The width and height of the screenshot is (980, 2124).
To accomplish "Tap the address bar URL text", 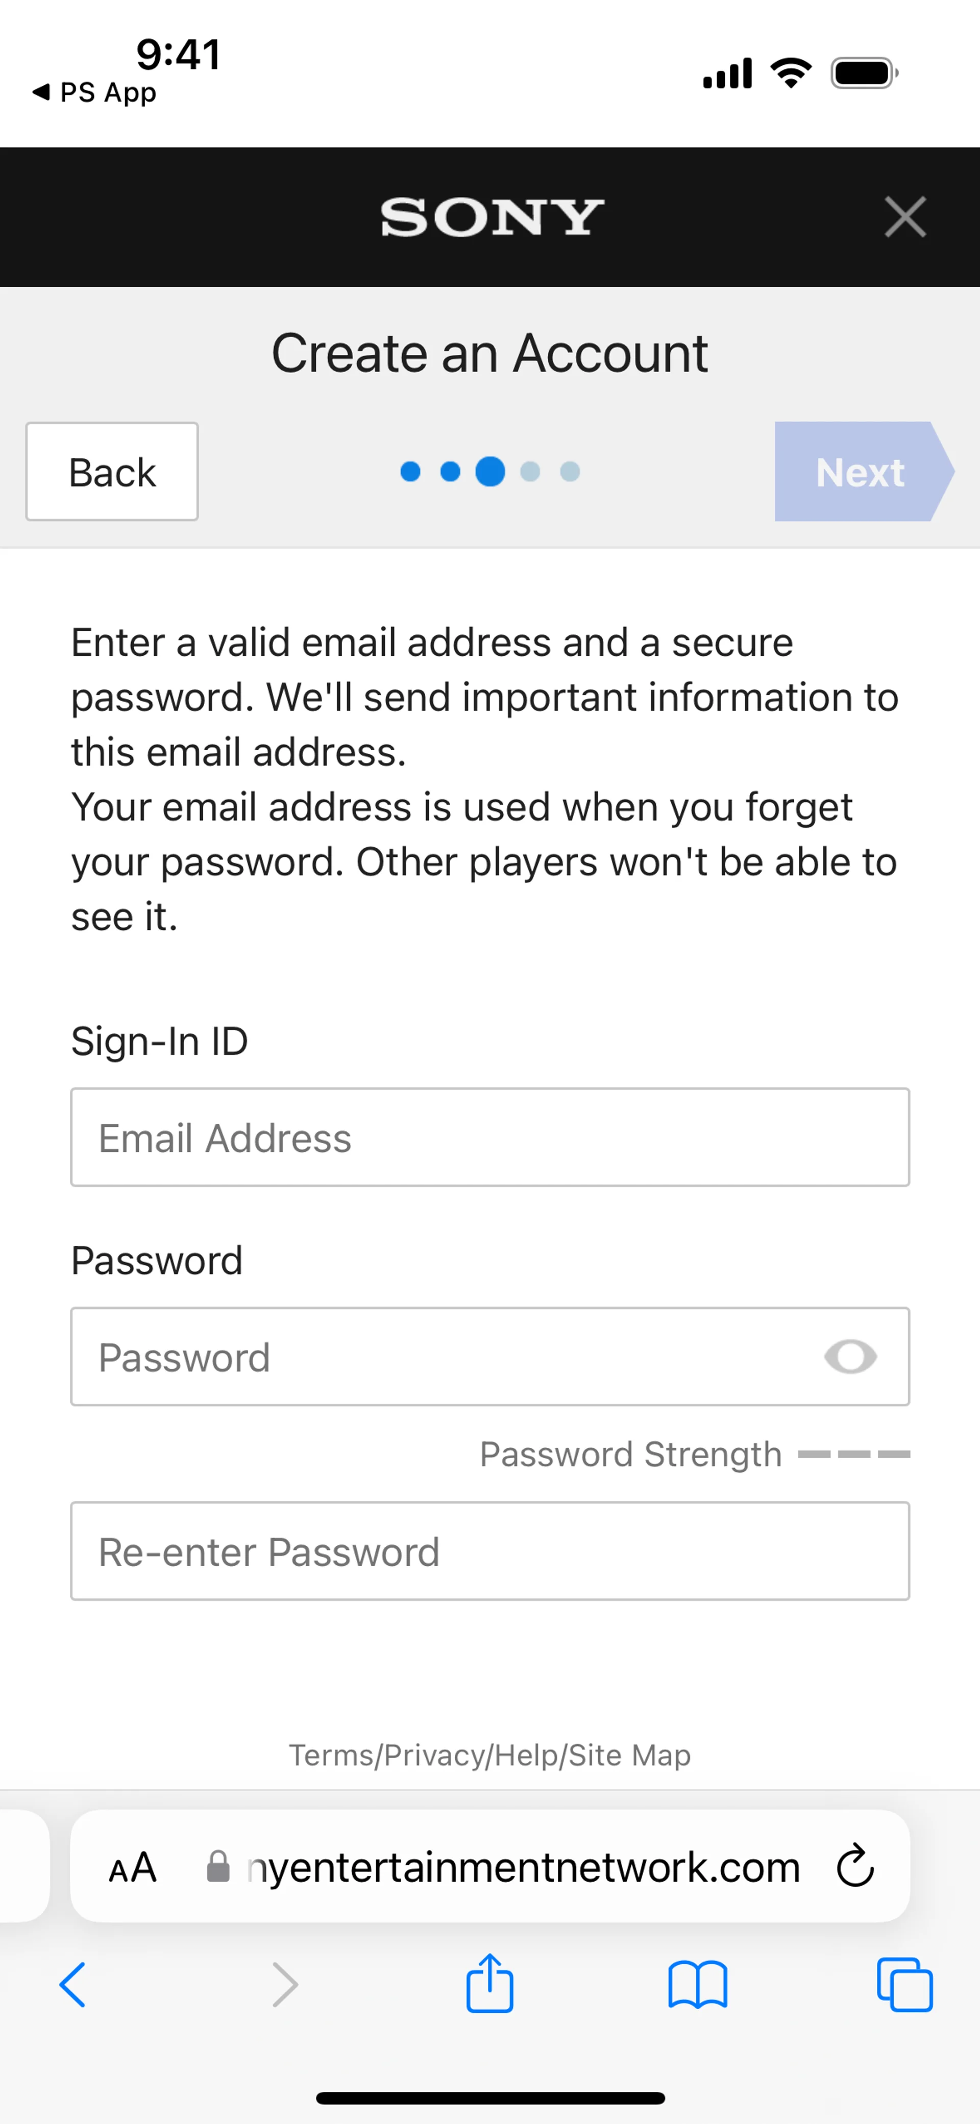I will coord(523,1868).
